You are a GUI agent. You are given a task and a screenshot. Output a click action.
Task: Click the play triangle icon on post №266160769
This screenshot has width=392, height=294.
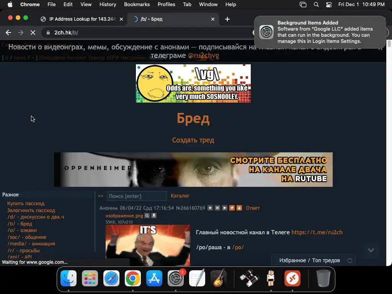point(225,208)
